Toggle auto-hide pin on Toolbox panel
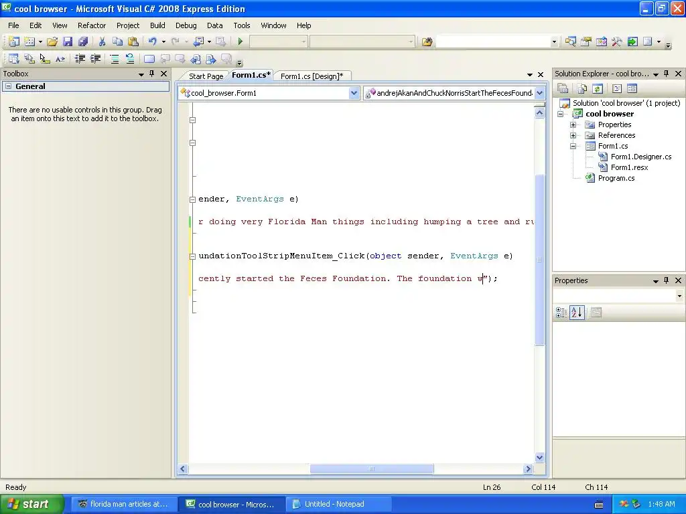Screen dimensions: 686x514 [x=152, y=74]
